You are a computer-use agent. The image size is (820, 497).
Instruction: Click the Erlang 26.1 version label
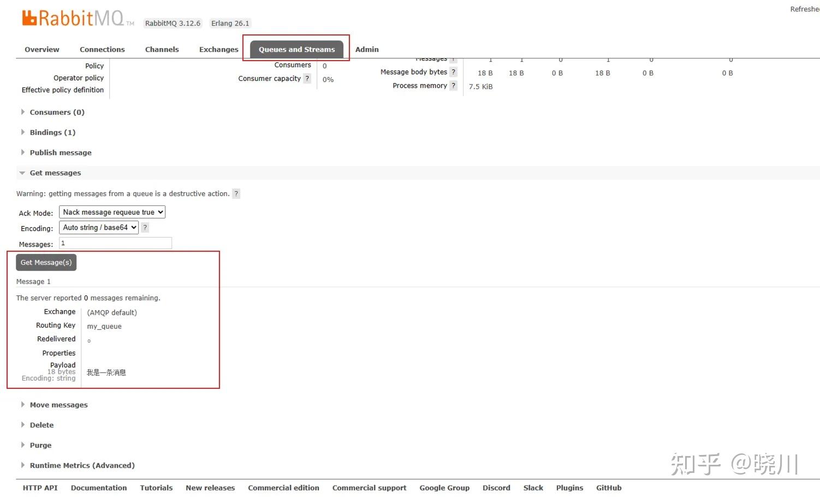pos(230,23)
